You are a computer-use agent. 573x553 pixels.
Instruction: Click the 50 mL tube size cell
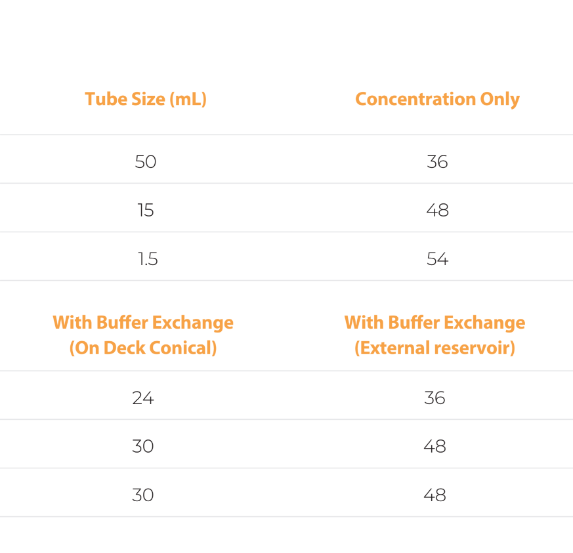pyautogui.click(x=146, y=162)
